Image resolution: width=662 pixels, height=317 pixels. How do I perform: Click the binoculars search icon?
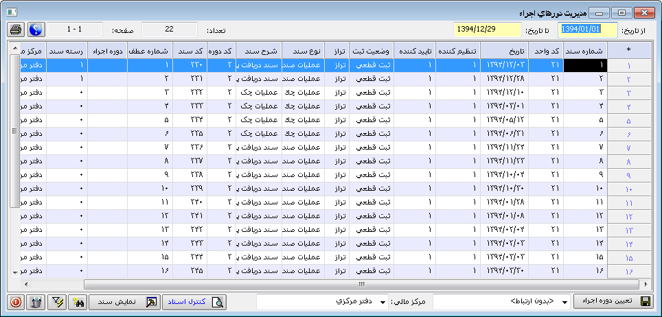(x=78, y=302)
